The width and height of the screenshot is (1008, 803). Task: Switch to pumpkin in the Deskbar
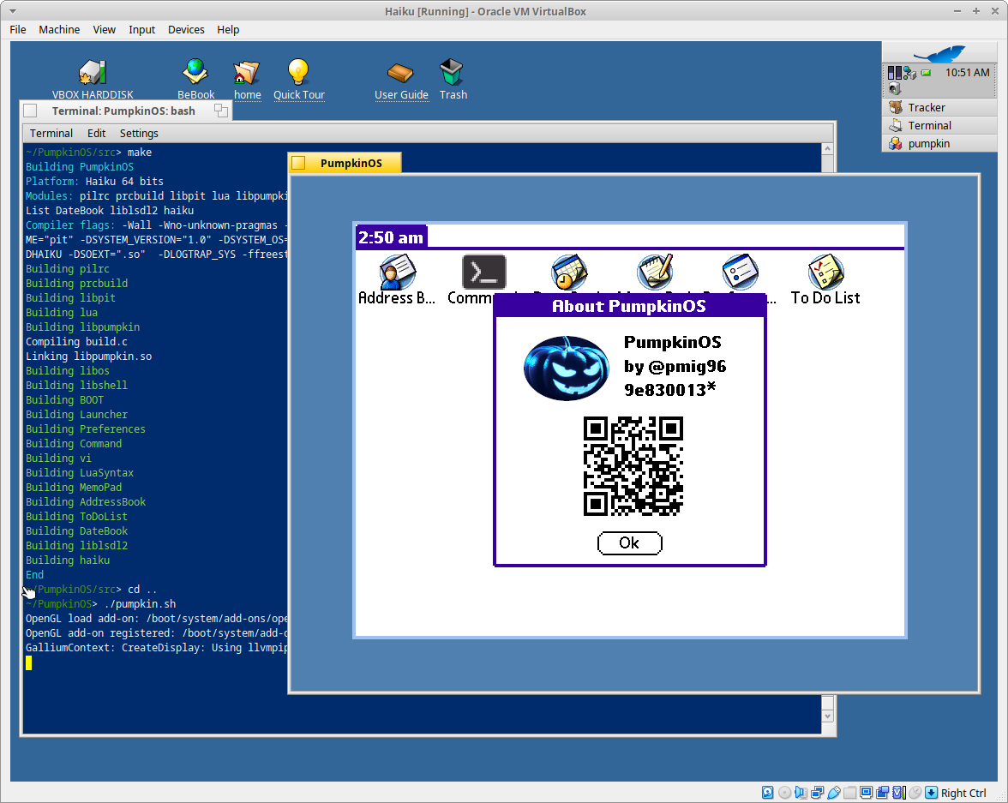point(939,143)
